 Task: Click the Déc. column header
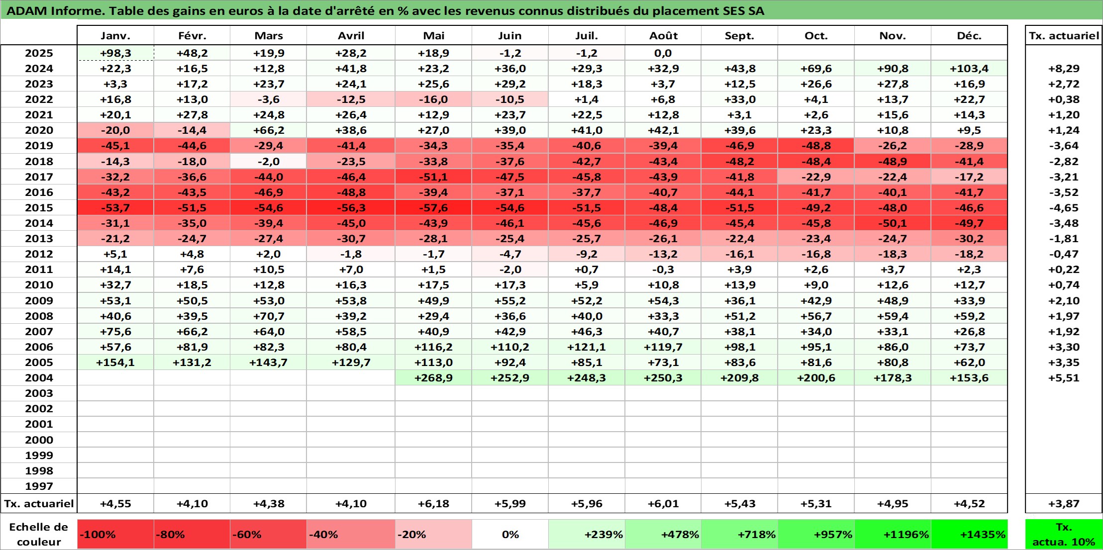tap(969, 35)
